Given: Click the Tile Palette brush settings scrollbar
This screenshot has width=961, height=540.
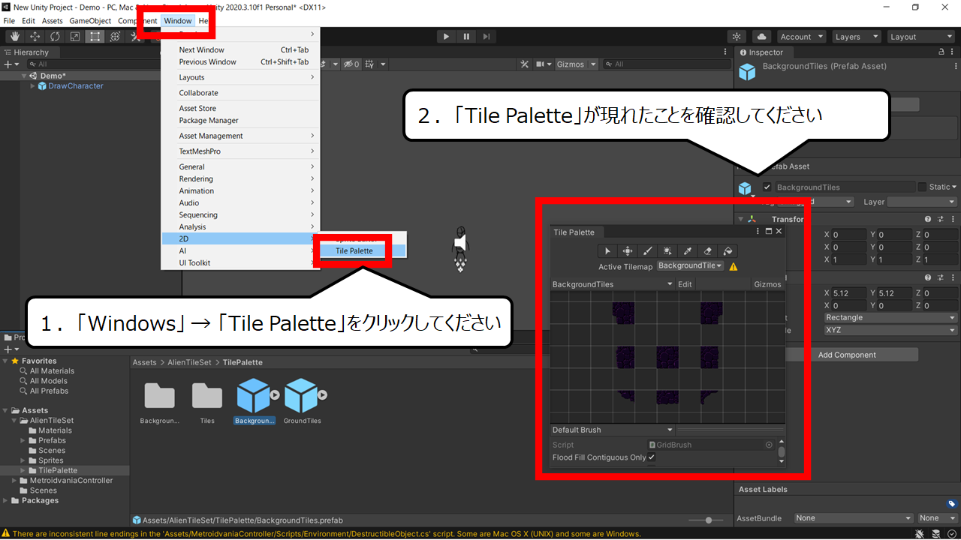Looking at the screenshot, I should click(x=782, y=451).
